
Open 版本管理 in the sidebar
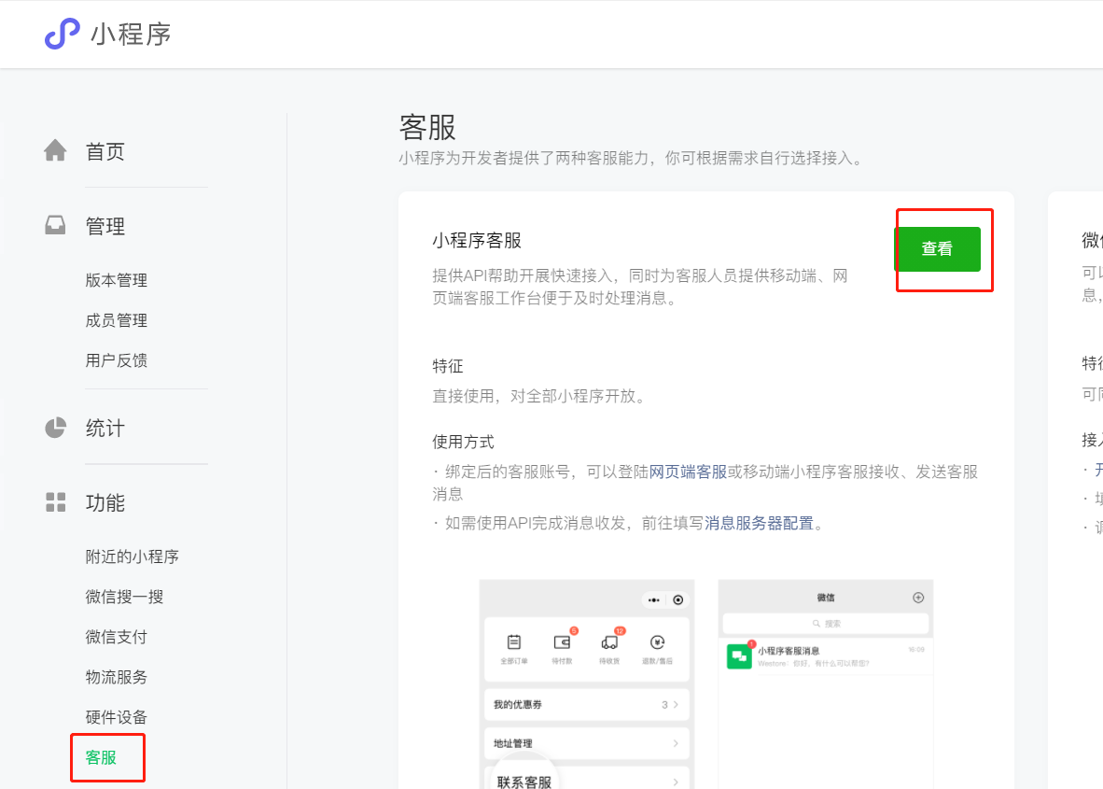tap(117, 280)
